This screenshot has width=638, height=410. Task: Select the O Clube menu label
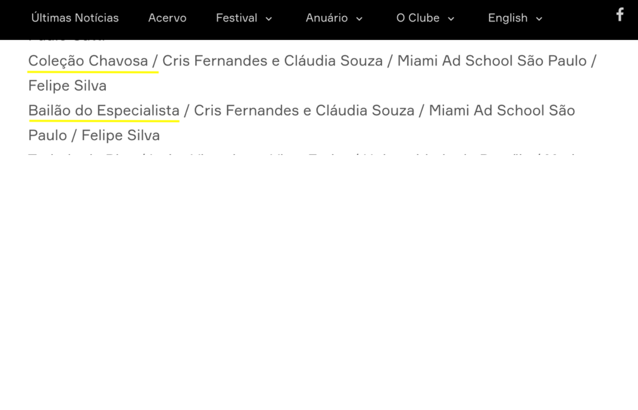click(x=418, y=18)
